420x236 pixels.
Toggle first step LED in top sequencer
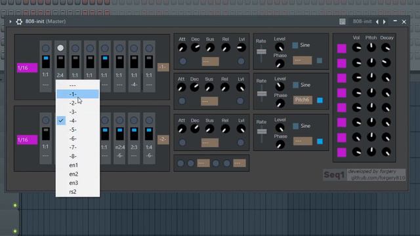point(46,48)
